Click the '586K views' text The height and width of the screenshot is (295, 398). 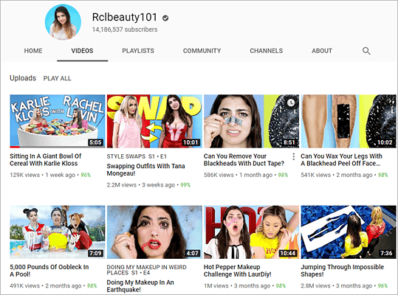point(219,175)
